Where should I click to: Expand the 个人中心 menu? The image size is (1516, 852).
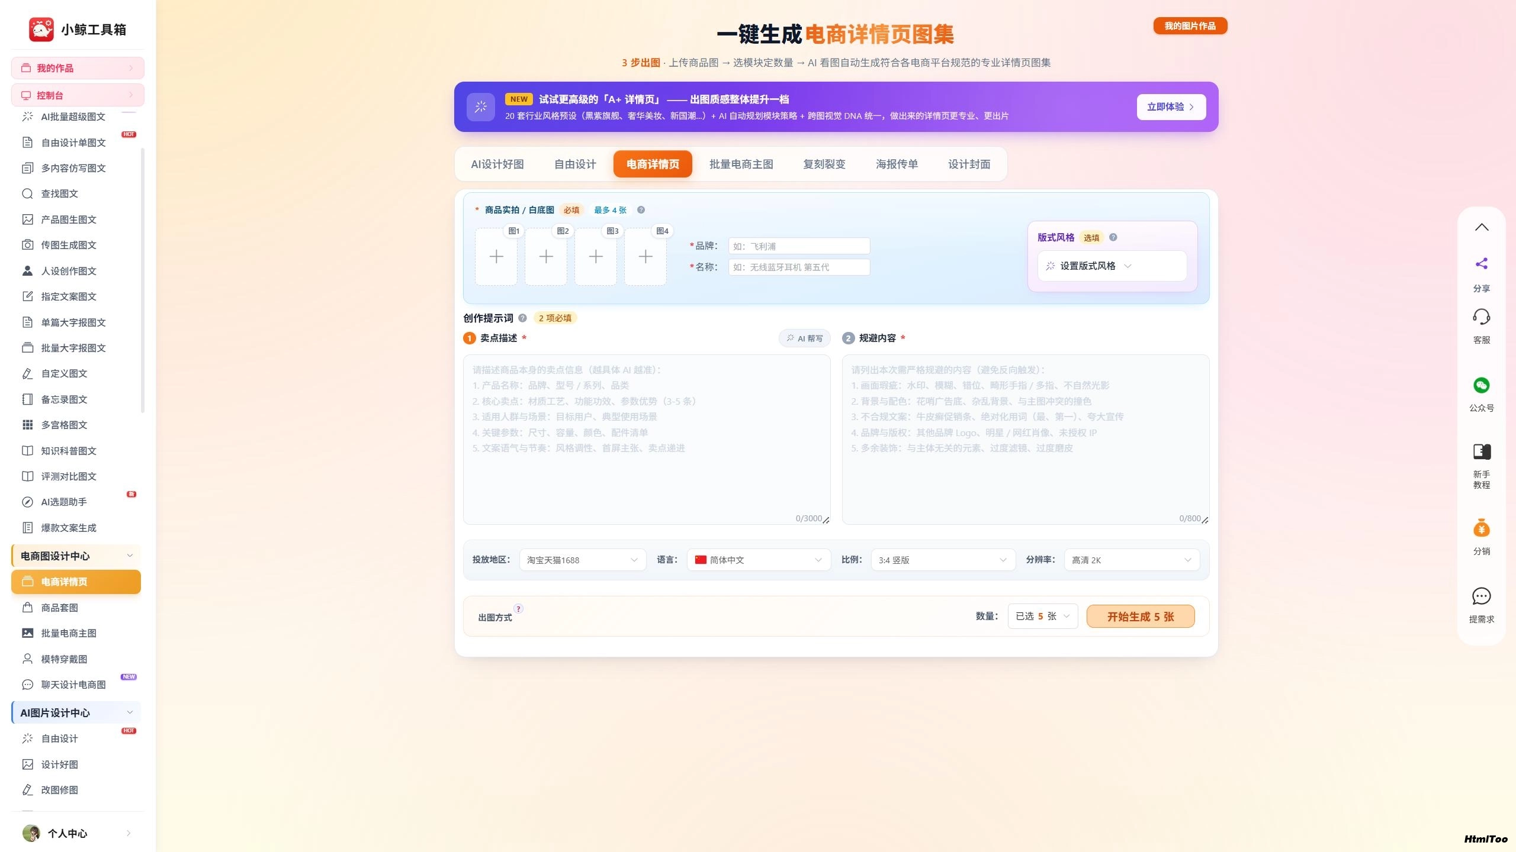(78, 833)
